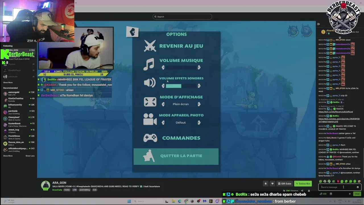Open RecentJudicialRoyal clip link in chat
Screen dimensions: 364x205
(x=336, y=112)
